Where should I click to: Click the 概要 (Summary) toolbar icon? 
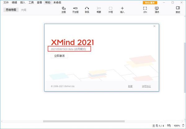(99, 10)
